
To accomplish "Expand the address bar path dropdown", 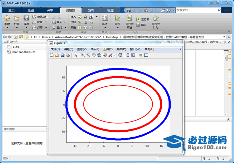I will (224, 37).
